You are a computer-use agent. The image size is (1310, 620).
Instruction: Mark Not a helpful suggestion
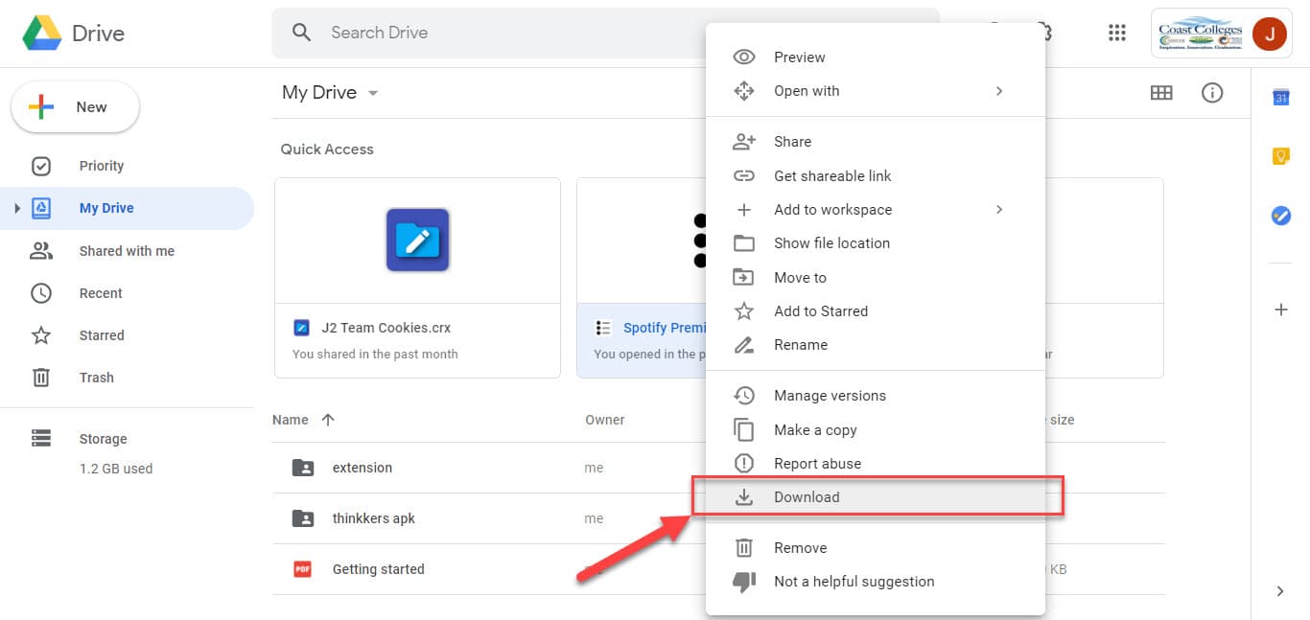tap(854, 581)
